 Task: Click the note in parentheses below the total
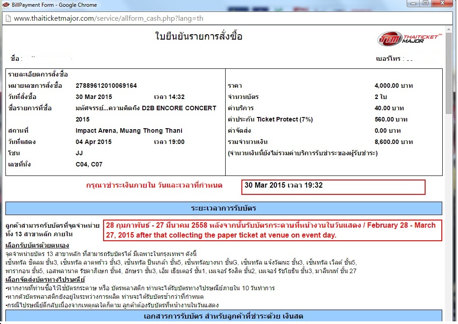[x=303, y=153]
